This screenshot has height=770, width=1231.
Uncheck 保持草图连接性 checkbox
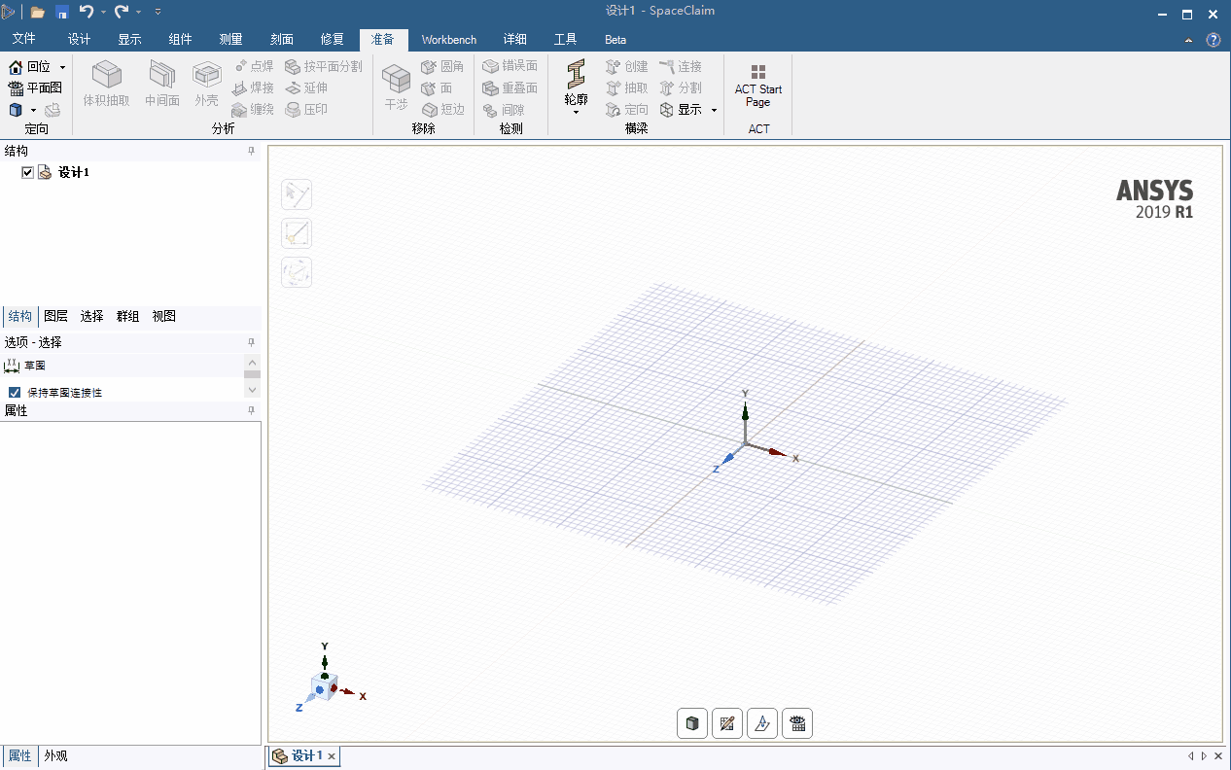15,393
